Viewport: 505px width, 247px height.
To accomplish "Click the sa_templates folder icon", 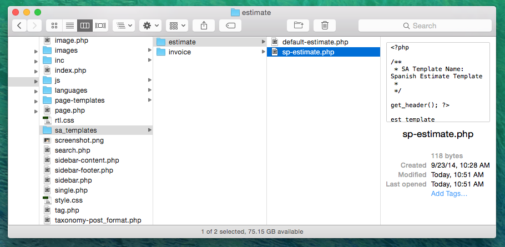I will click(x=47, y=130).
